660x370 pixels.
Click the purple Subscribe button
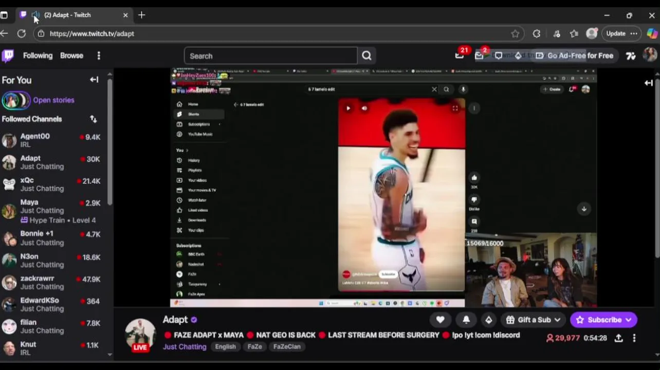click(x=603, y=320)
